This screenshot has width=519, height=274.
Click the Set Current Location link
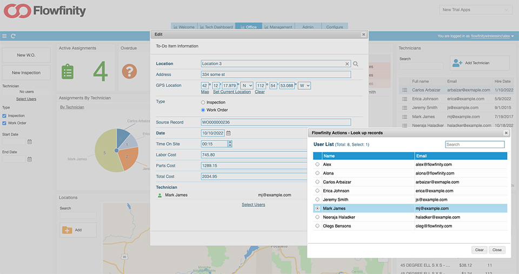(231, 92)
